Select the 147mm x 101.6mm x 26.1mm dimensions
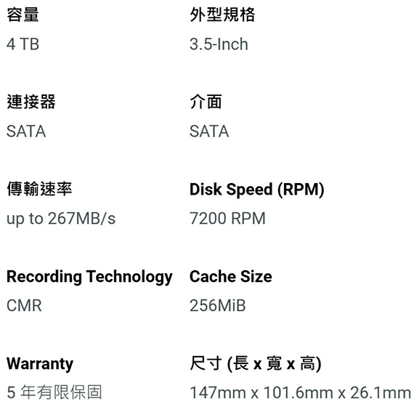 300,392
